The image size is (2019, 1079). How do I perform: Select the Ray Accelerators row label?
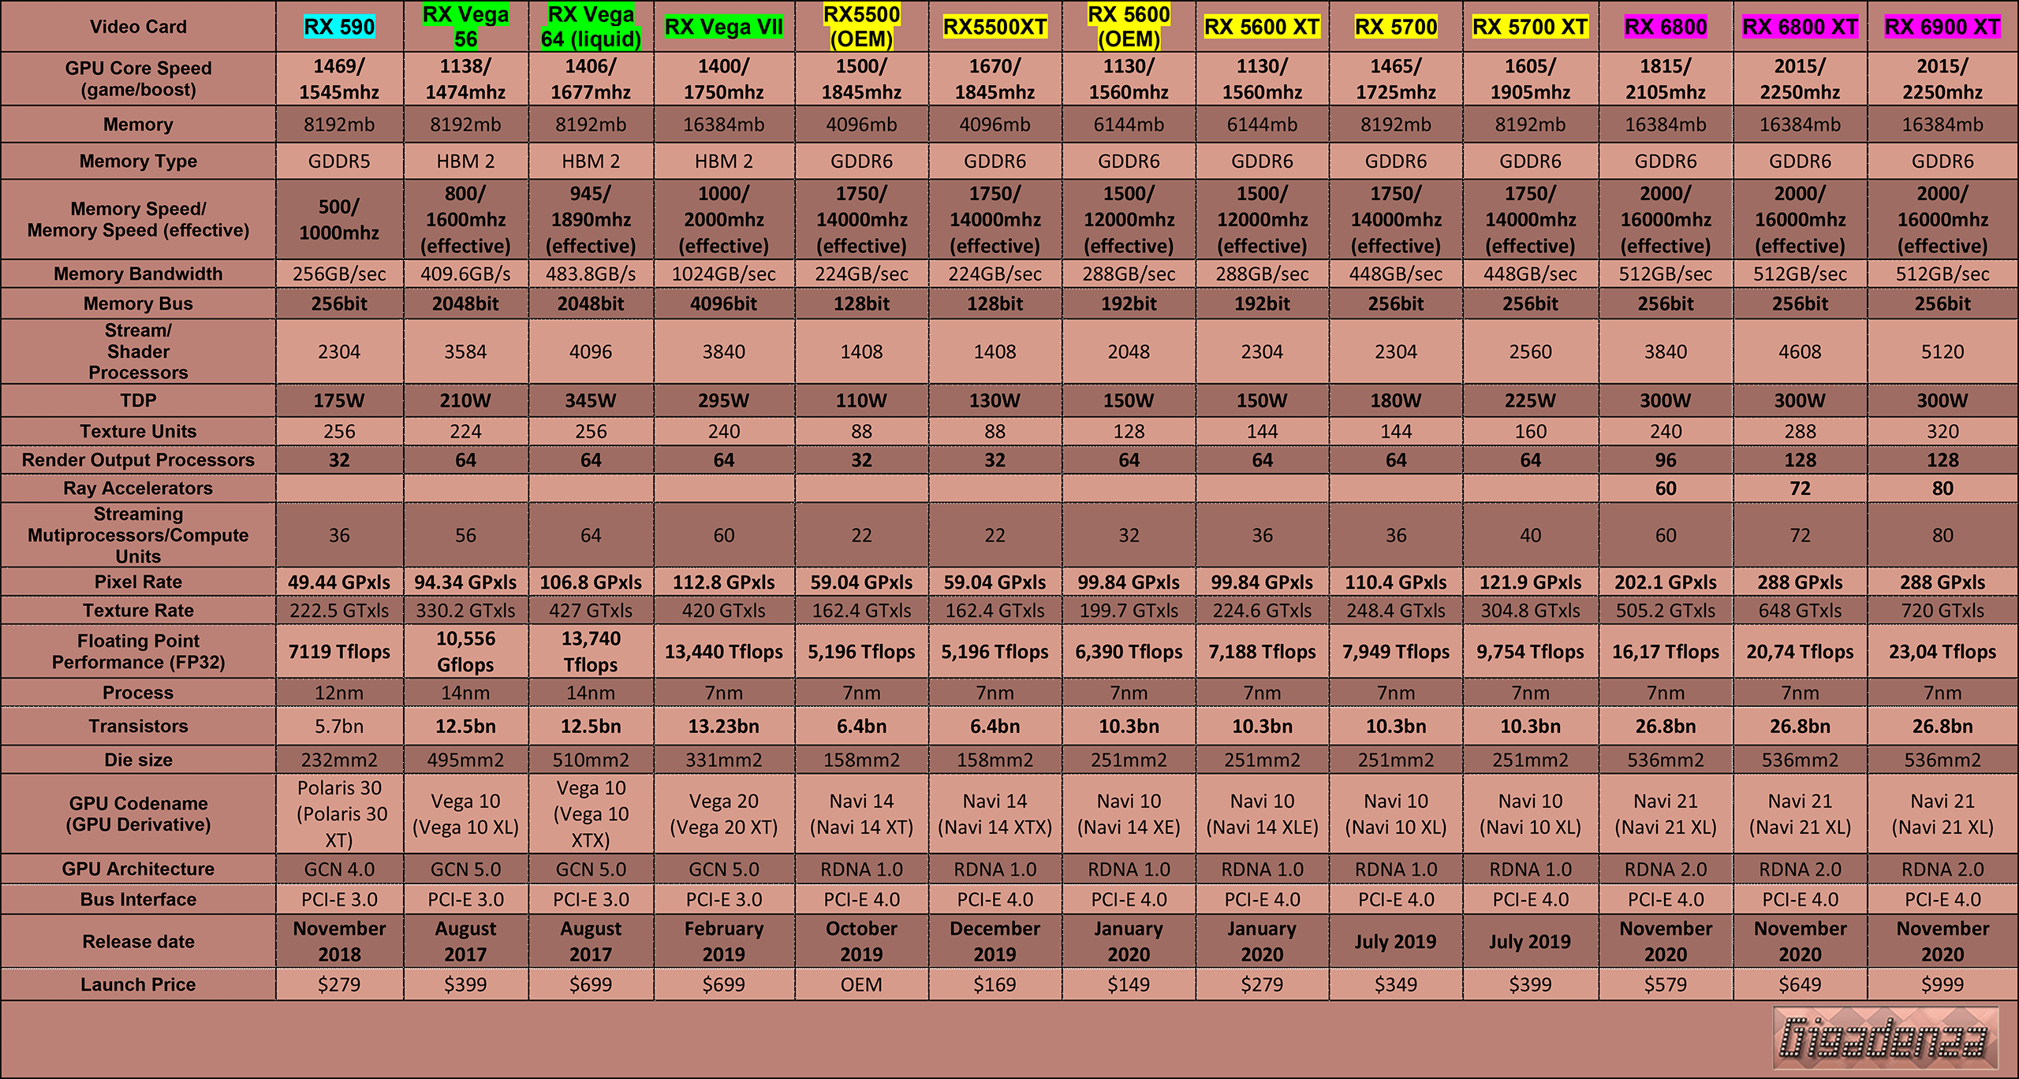tap(138, 488)
